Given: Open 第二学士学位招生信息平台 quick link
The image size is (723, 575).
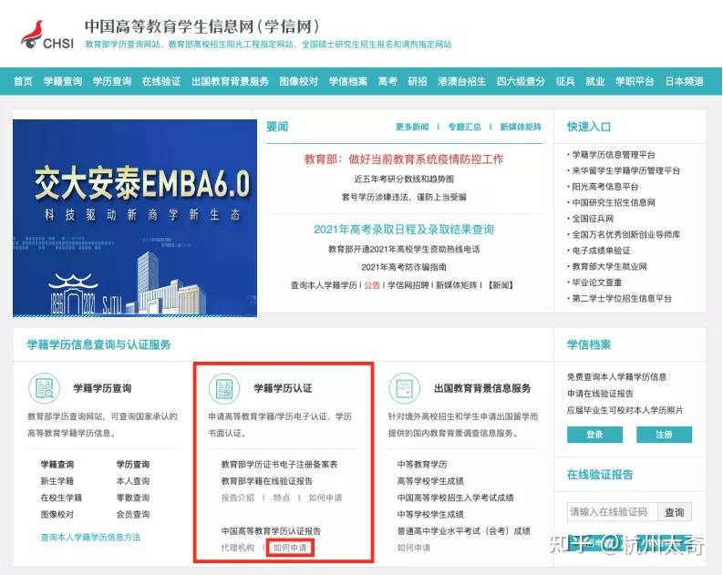Looking at the screenshot, I should pos(622,299).
